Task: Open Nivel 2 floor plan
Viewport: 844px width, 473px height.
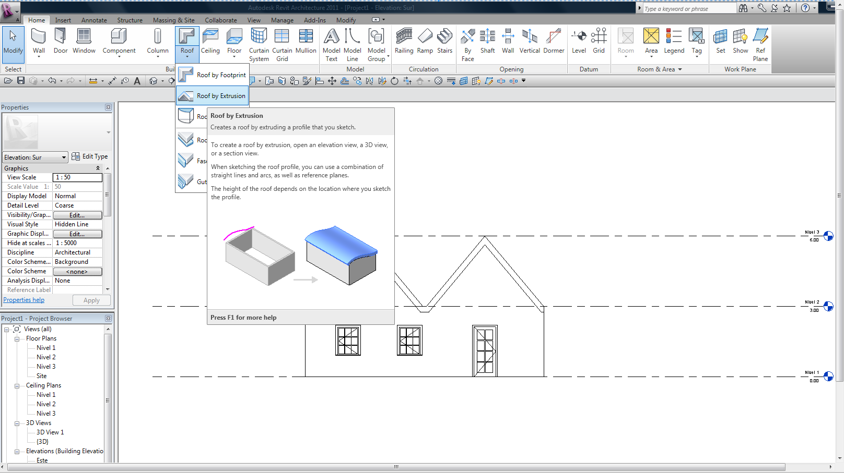Action: pyautogui.click(x=46, y=357)
